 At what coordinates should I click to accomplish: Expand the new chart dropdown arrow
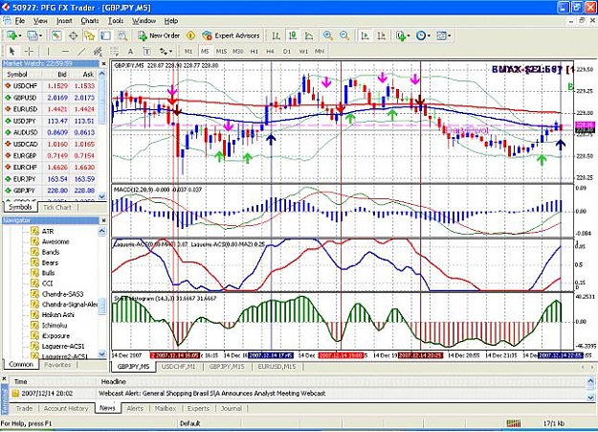(20, 35)
